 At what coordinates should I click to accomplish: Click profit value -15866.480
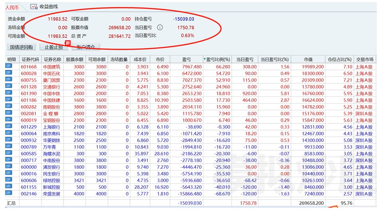tap(189, 194)
